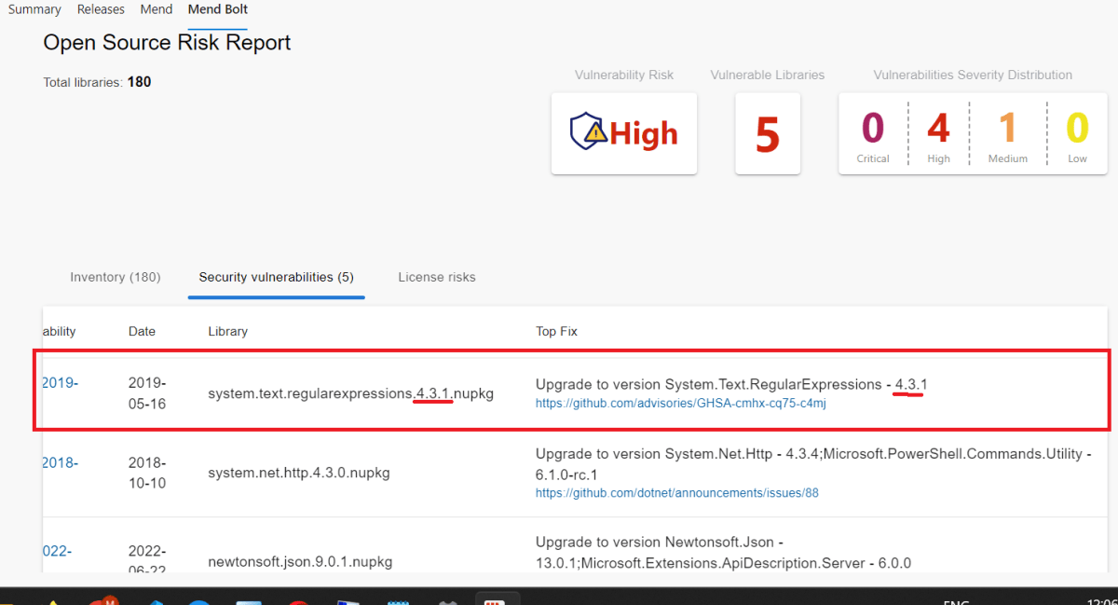
Task: Open the Summary tab
Action: point(34,9)
